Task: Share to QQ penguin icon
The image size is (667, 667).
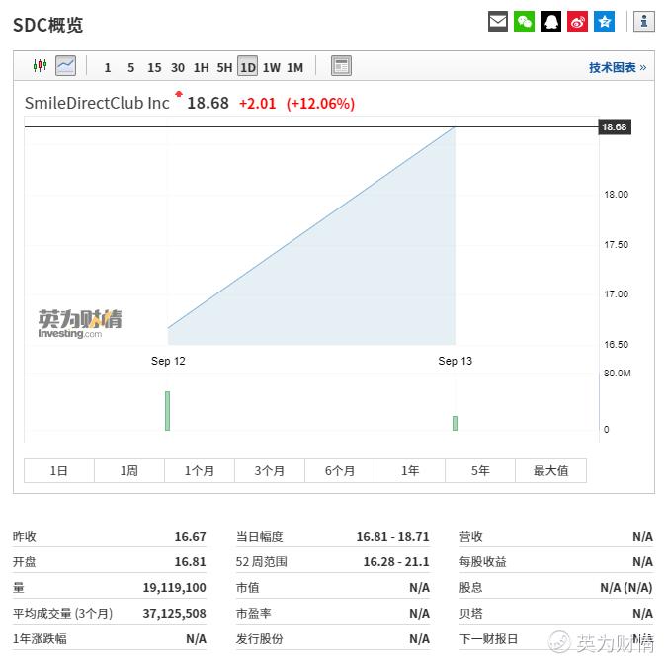Action: 550,22
